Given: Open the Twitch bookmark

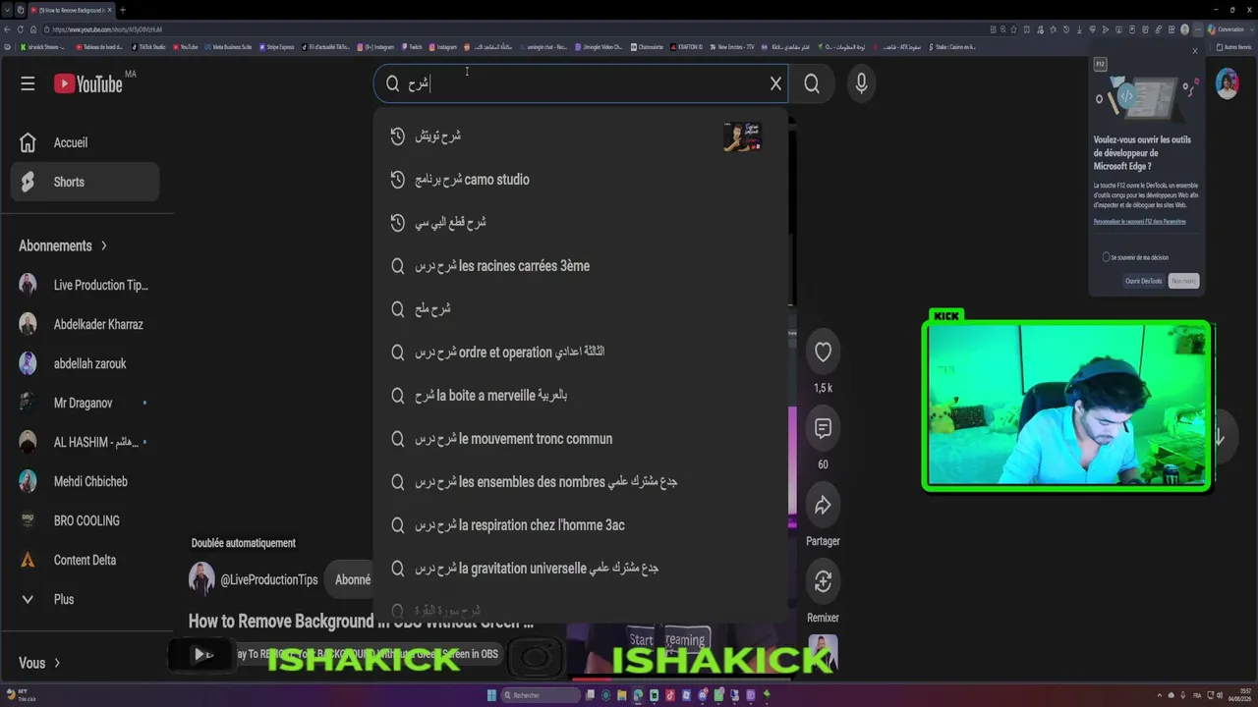Looking at the screenshot, I should coord(412,46).
